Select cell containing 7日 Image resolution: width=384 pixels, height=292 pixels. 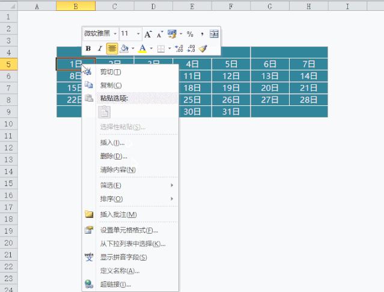308,64
